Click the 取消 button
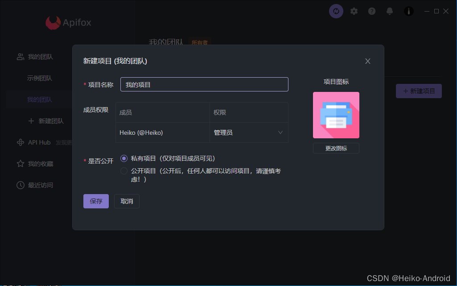The width and height of the screenshot is (457, 286). point(127,201)
